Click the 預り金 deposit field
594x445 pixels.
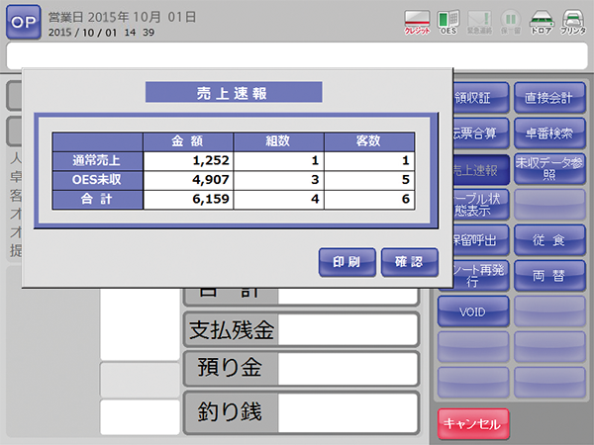pyautogui.click(x=302, y=368)
